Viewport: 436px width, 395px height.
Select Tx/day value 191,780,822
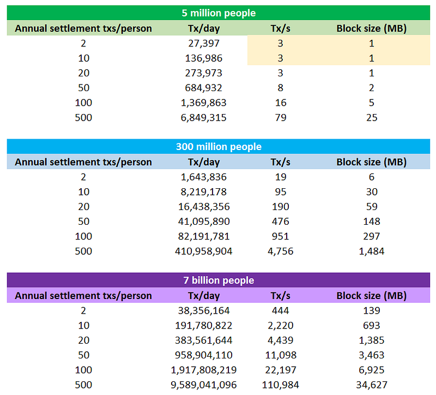[x=204, y=325]
